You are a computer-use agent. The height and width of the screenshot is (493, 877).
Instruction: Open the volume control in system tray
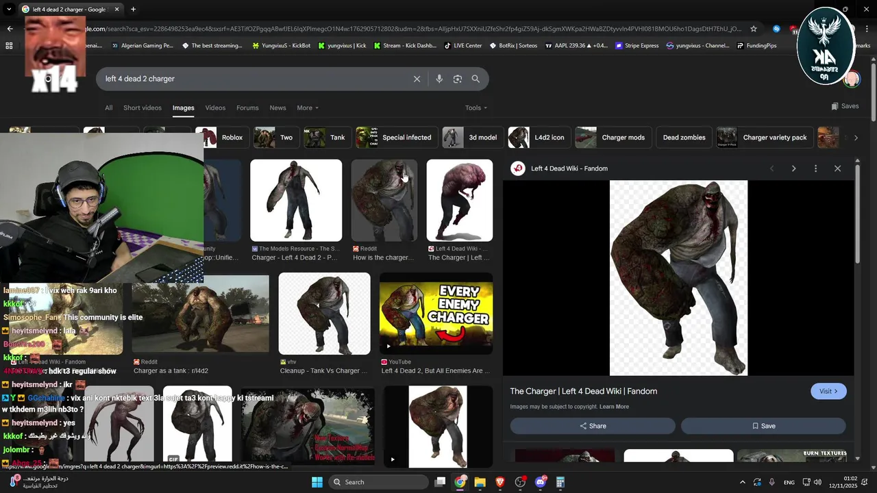pos(817,483)
